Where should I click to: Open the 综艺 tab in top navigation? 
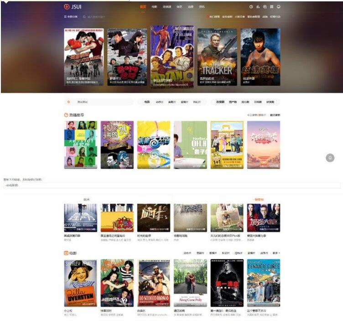pos(179,7)
